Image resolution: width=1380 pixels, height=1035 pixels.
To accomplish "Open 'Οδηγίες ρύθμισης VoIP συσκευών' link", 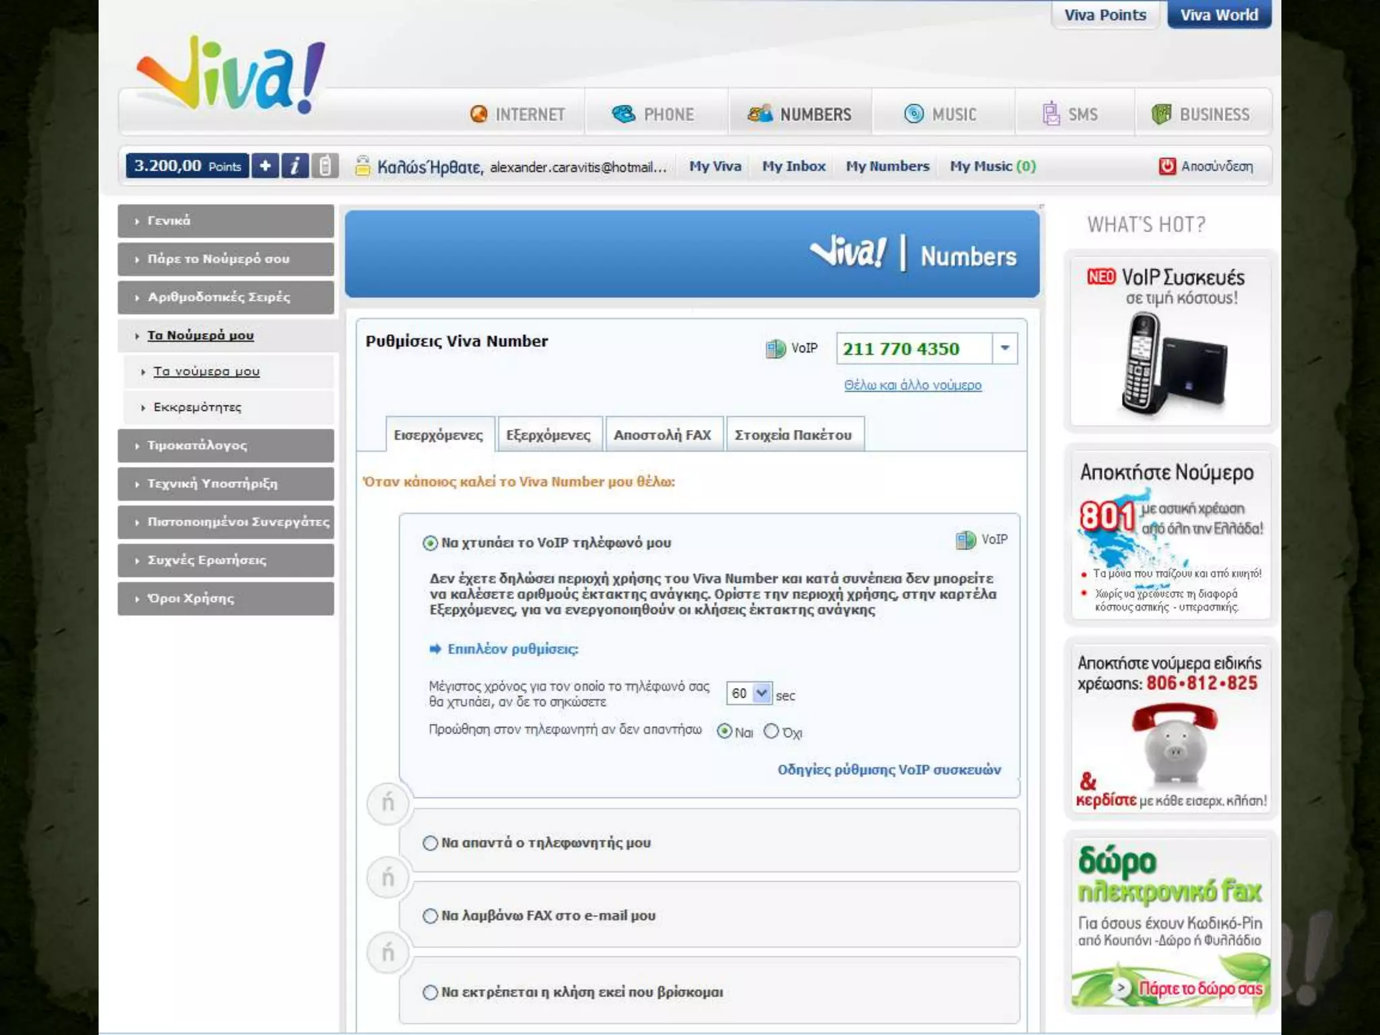I will click(x=889, y=770).
